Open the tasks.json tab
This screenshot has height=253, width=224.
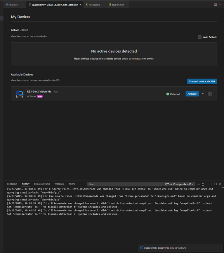coord(94,5)
